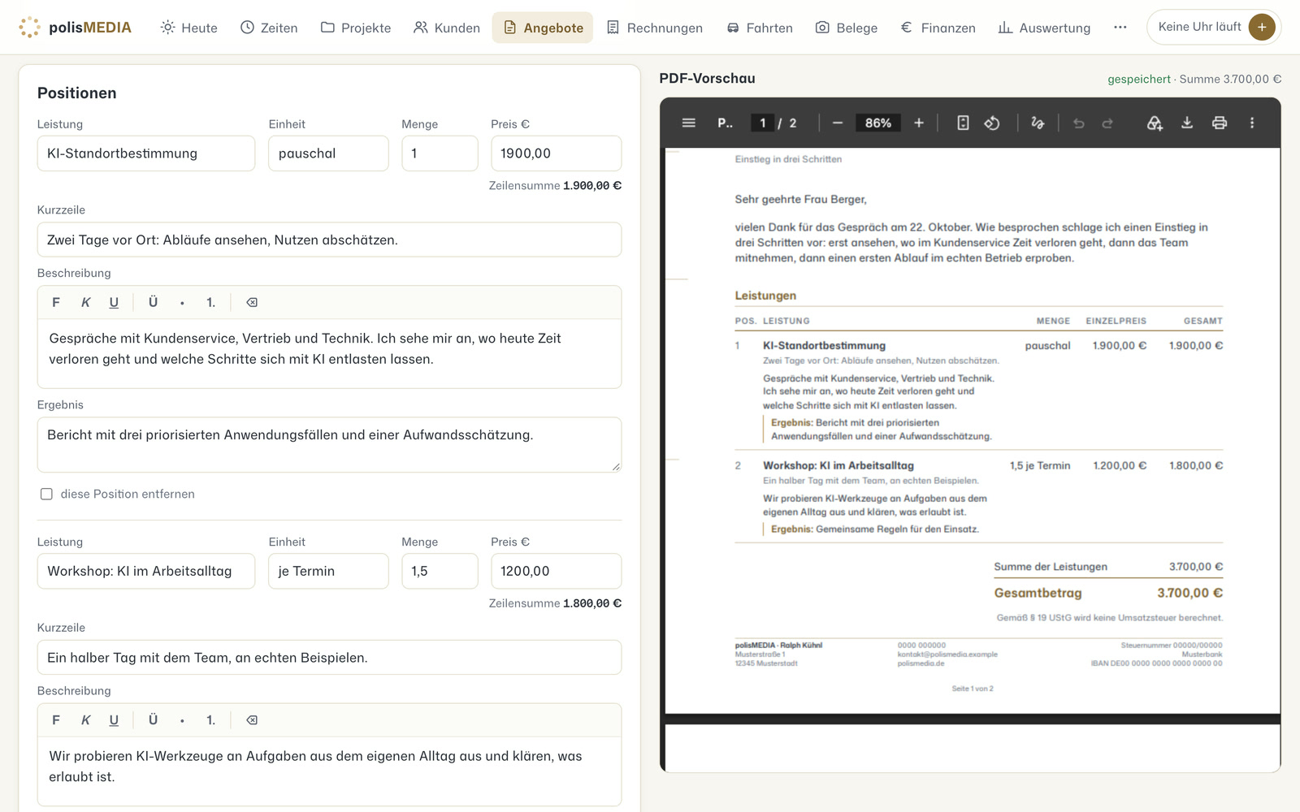Click the Preis field showing 1900,00
Viewport: 1300px width, 812px height.
(x=557, y=153)
